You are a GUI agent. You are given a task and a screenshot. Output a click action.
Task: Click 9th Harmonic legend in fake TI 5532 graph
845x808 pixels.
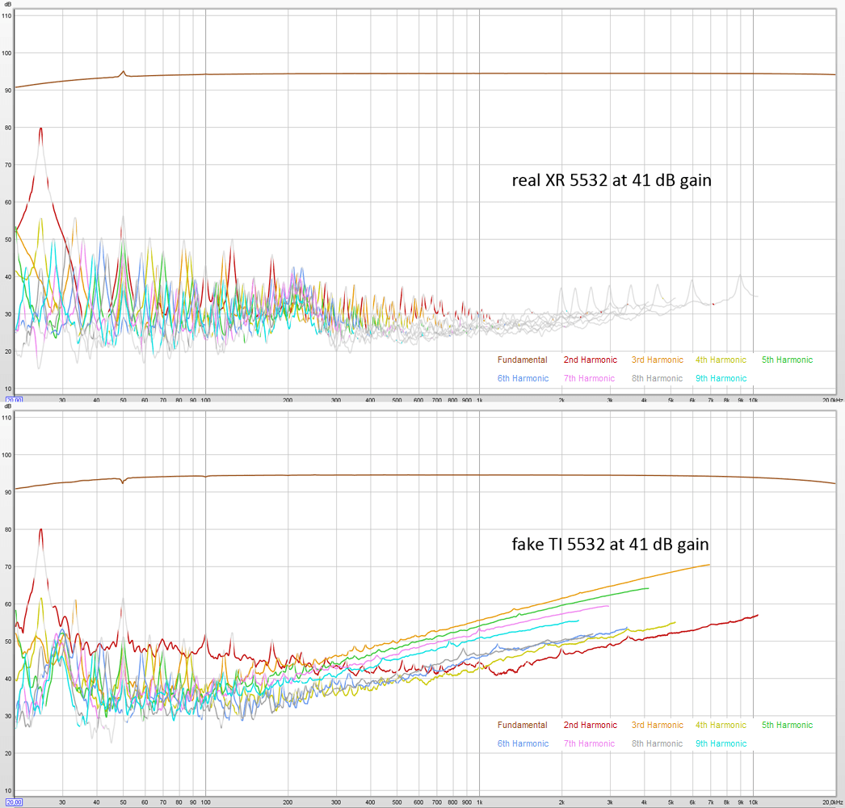point(721,743)
